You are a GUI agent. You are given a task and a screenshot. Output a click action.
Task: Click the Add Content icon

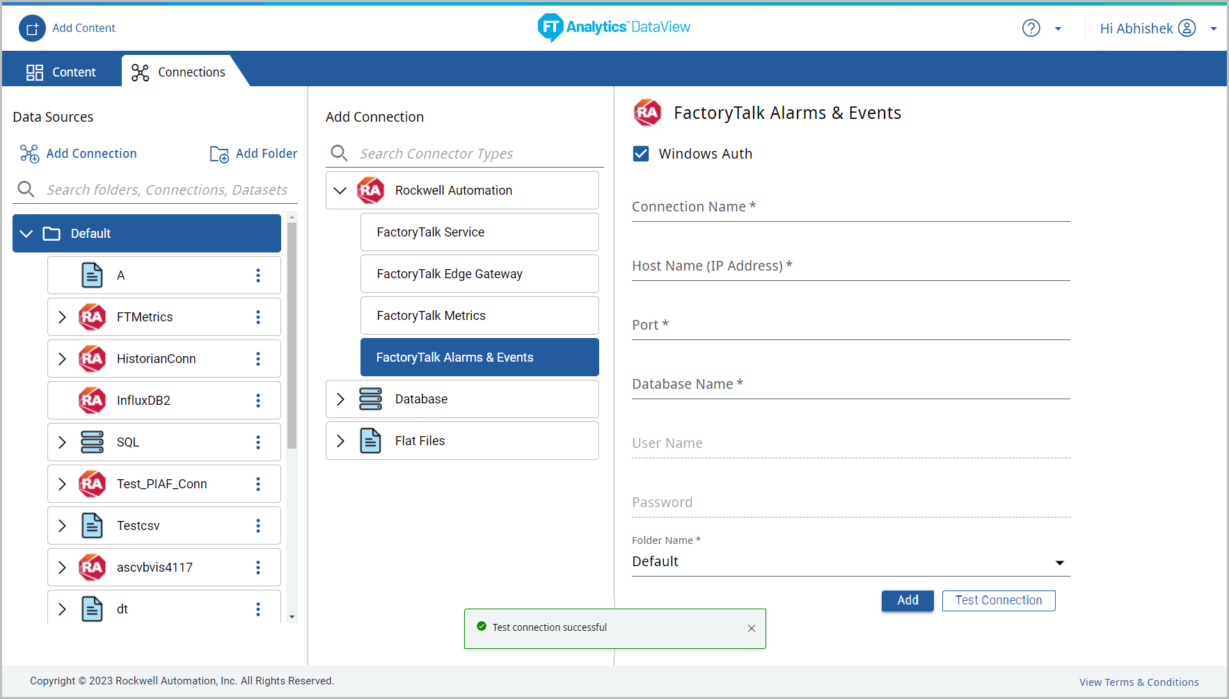tap(32, 29)
